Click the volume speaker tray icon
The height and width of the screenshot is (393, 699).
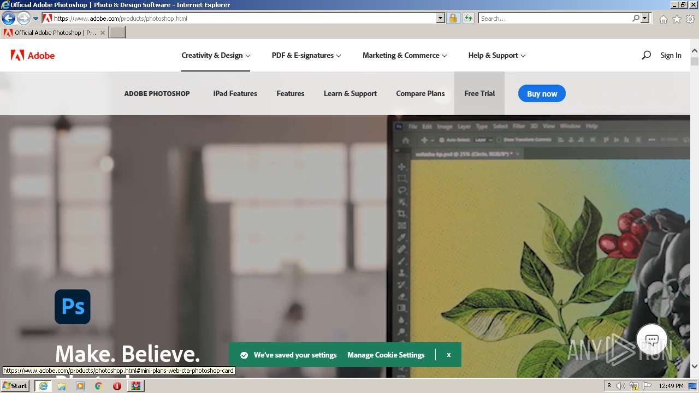tap(621, 386)
